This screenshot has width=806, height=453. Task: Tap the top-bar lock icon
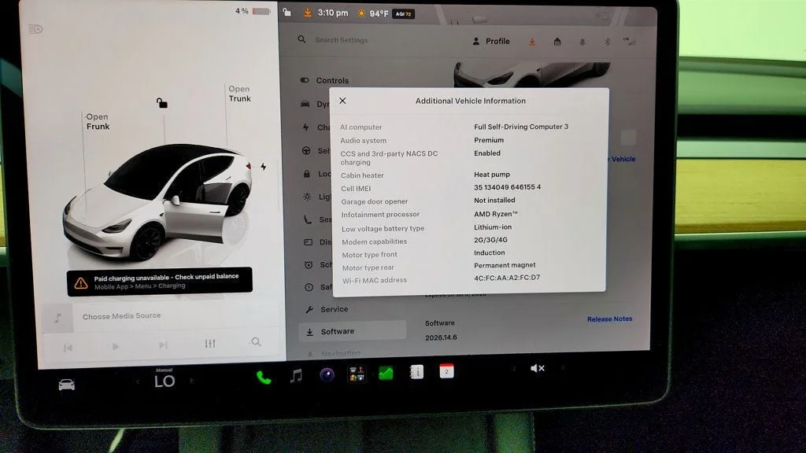[287, 12]
